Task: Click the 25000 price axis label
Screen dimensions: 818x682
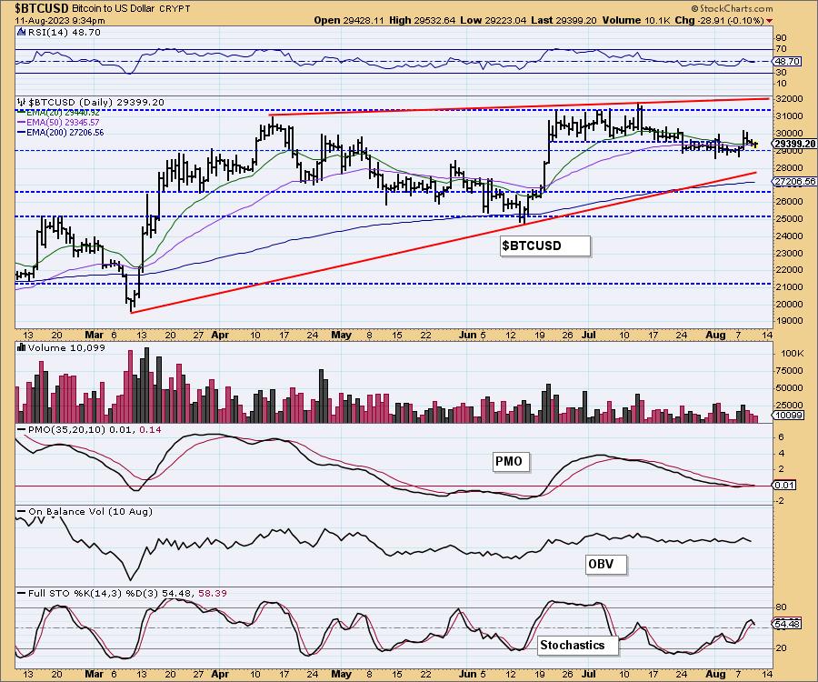Action: (790, 218)
